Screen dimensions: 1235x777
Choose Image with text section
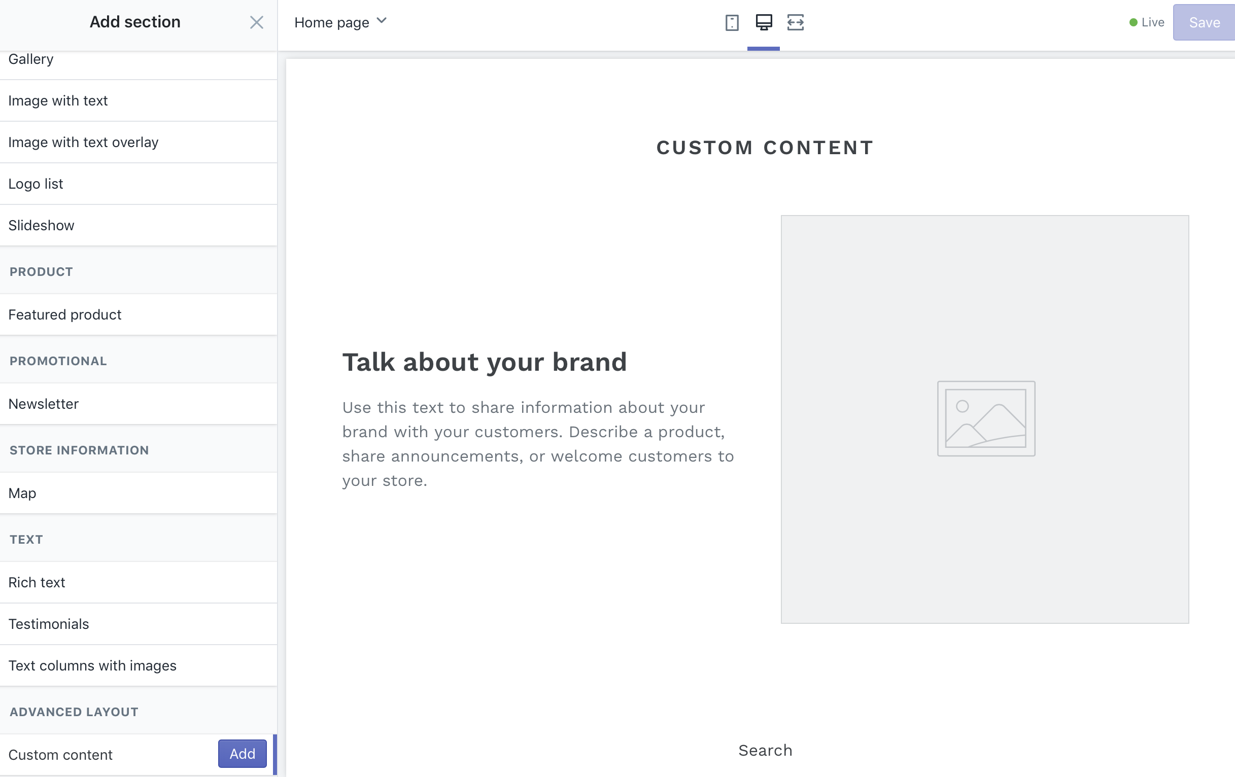click(58, 101)
